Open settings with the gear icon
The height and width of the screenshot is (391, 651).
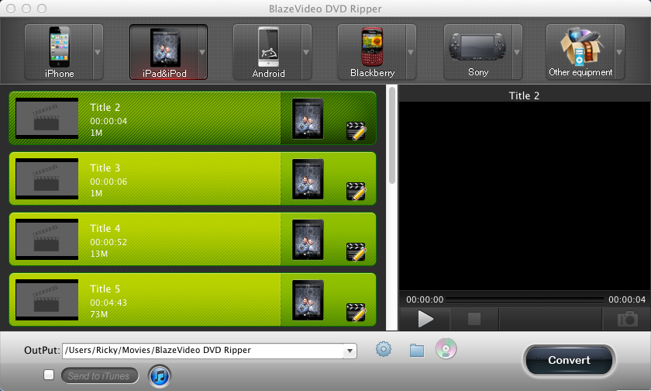(x=384, y=349)
